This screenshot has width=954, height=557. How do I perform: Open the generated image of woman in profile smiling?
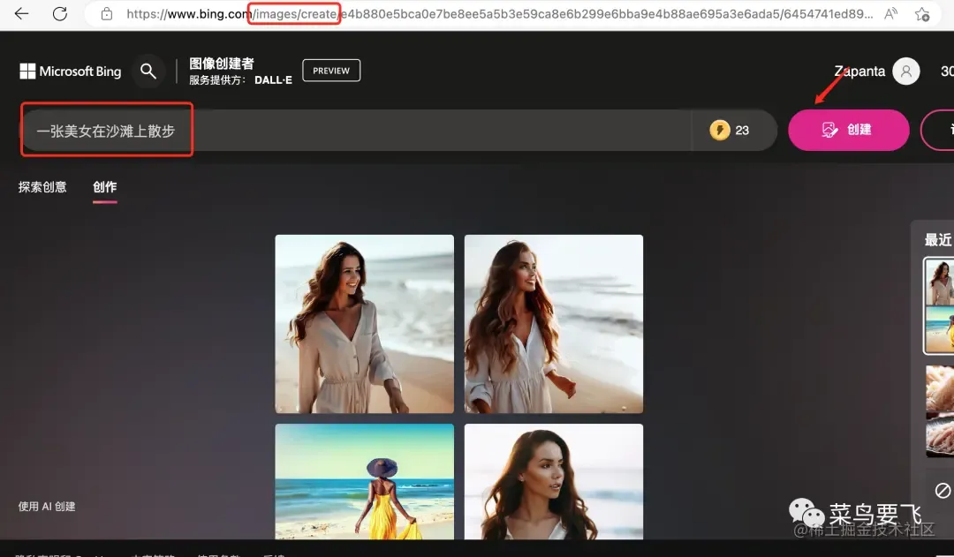(x=365, y=324)
